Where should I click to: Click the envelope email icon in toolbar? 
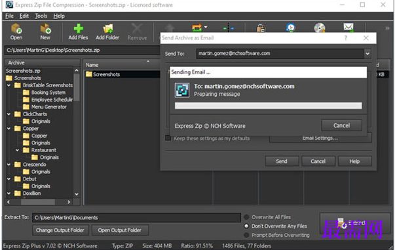[x=348, y=27]
